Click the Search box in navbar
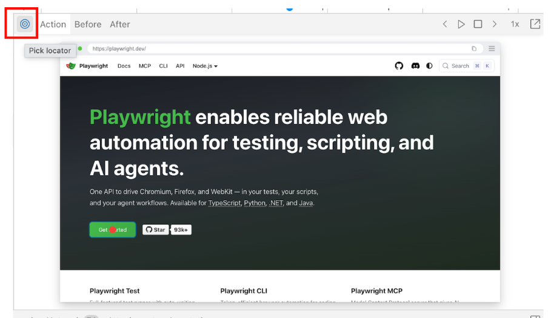The height and width of the screenshot is (318, 548). (x=467, y=66)
